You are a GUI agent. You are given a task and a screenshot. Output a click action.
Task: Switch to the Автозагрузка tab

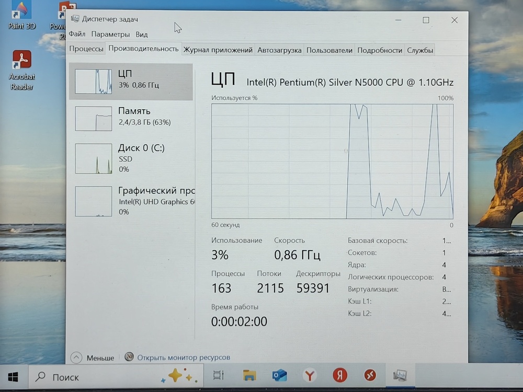point(279,50)
